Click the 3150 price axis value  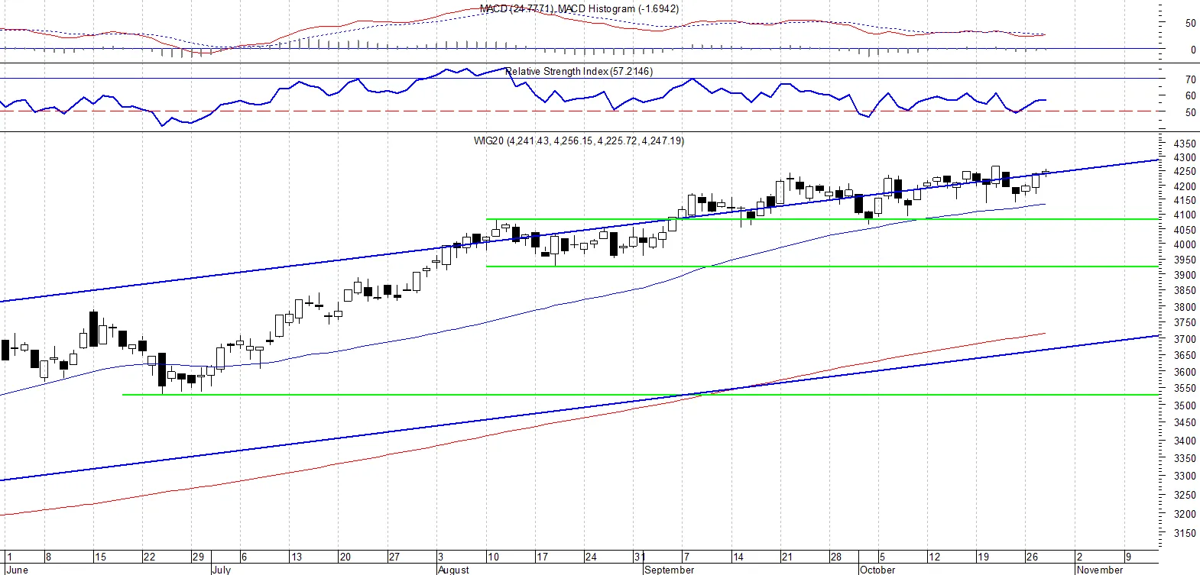click(1184, 533)
